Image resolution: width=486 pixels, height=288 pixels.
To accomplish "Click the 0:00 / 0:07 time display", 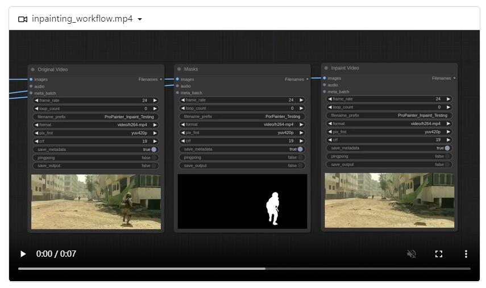I will click(x=56, y=254).
